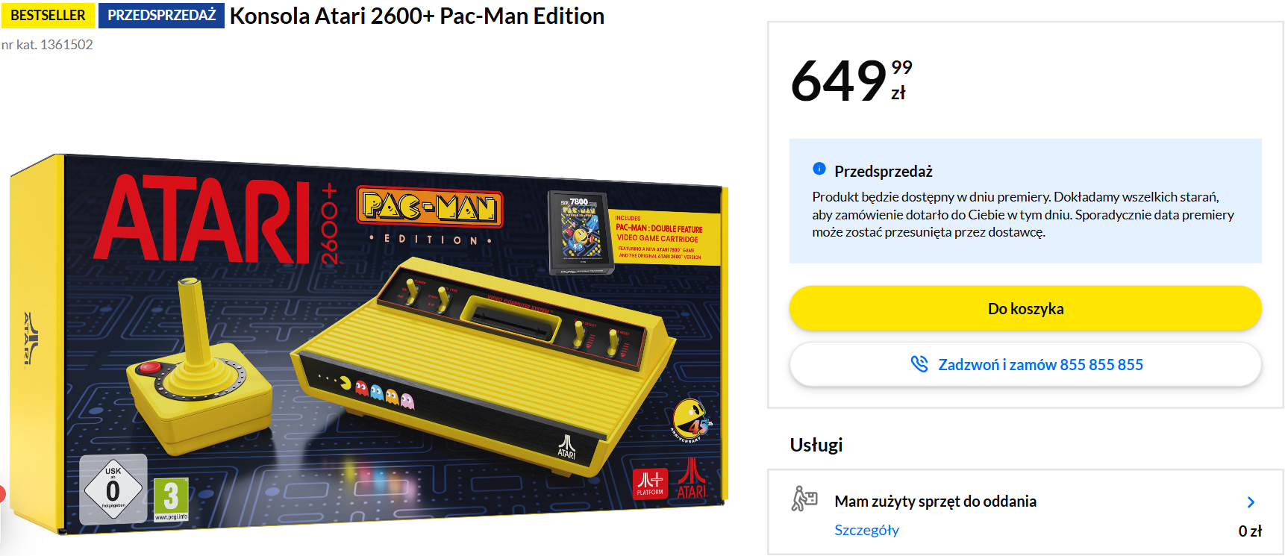
Task: Click the Pac-Man 45th anniversary logo
Action: point(692,421)
